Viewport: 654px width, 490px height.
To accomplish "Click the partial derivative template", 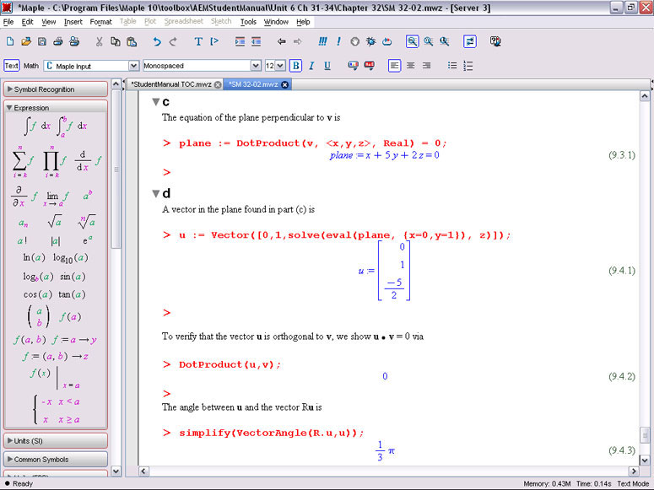I will [x=23, y=197].
